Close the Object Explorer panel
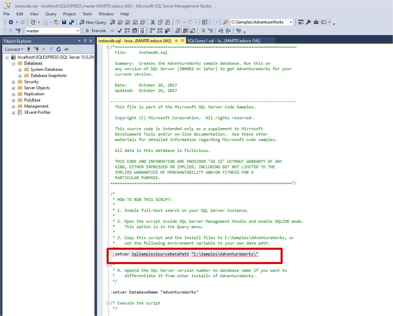This screenshot has height=316, width=393. point(91,41)
